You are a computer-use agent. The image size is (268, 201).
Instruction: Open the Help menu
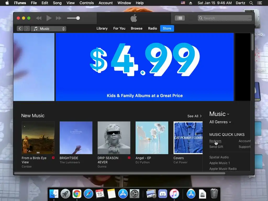point(140,3)
